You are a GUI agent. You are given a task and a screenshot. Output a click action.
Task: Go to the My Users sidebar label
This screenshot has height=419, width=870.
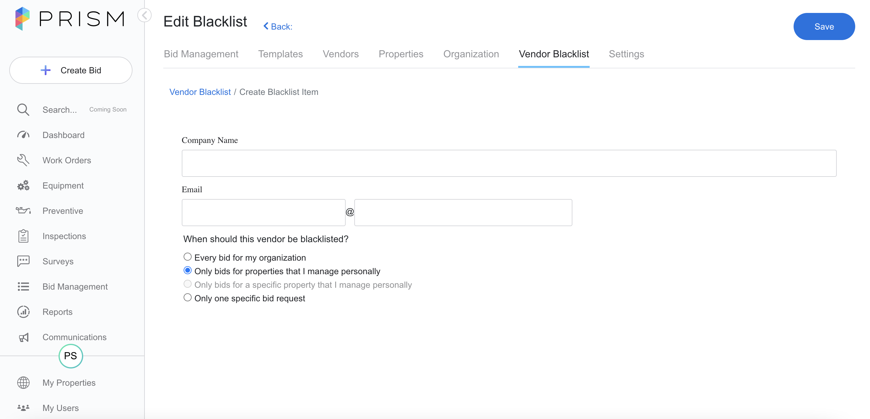60,408
